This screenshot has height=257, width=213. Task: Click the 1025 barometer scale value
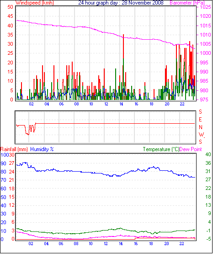(x=205, y=7)
